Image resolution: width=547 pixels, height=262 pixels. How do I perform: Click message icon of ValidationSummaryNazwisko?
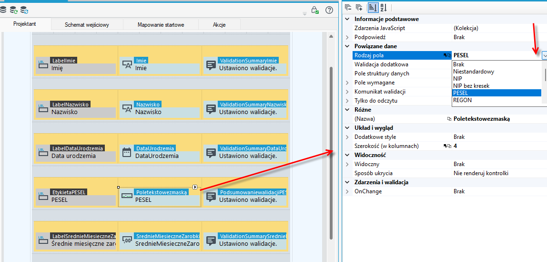210,109
